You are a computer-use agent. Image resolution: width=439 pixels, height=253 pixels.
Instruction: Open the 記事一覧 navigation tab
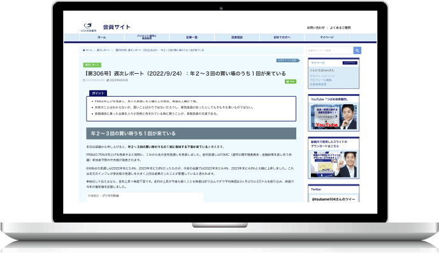point(192,38)
